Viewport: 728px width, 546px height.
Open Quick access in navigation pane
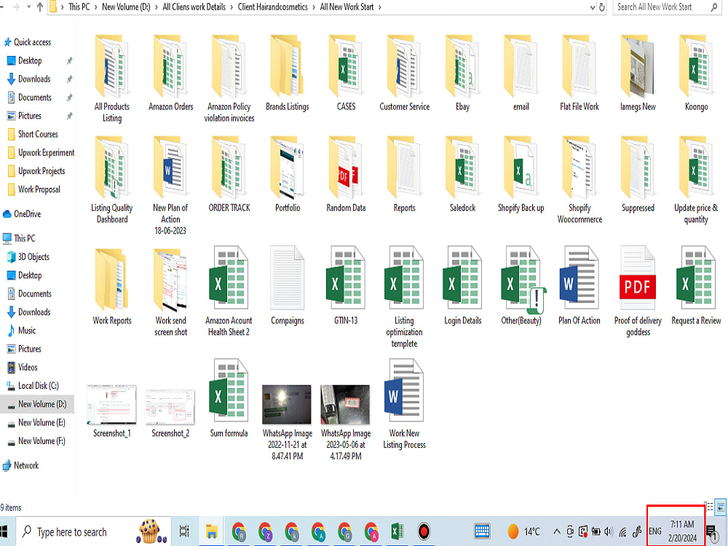(x=32, y=42)
